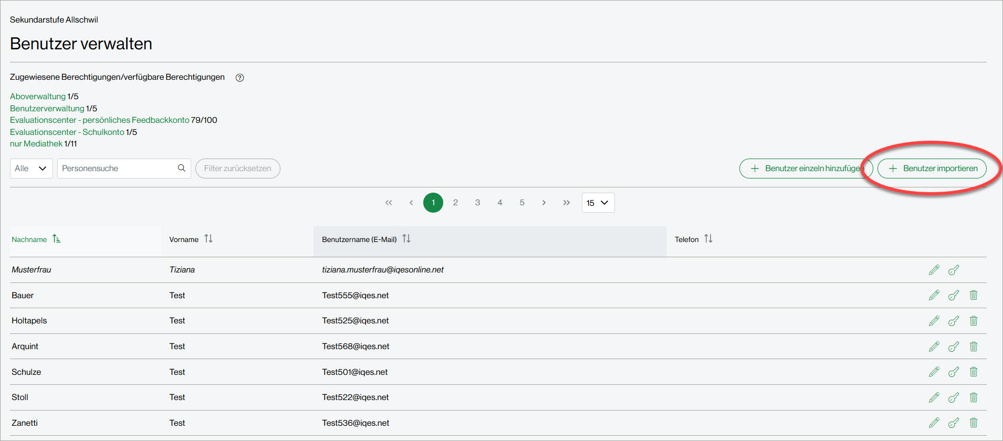Image resolution: width=1003 pixels, height=441 pixels.
Task: Click Benutzer einzeln hinzufügen button
Action: point(806,169)
